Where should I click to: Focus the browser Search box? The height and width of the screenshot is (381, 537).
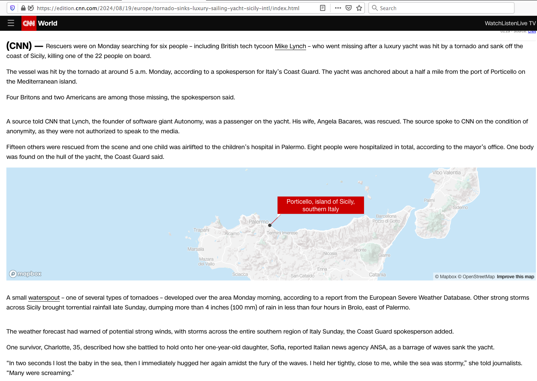tap(441, 8)
